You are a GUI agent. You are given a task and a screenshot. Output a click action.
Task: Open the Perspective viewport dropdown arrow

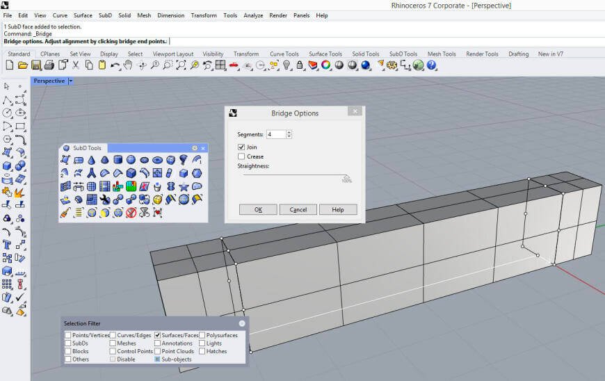click(x=71, y=81)
